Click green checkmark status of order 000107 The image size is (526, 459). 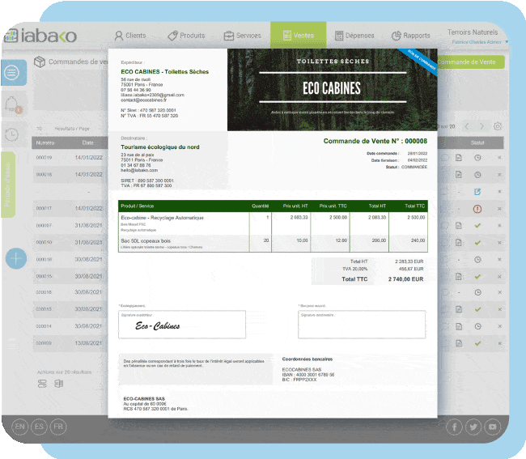coord(477,226)
